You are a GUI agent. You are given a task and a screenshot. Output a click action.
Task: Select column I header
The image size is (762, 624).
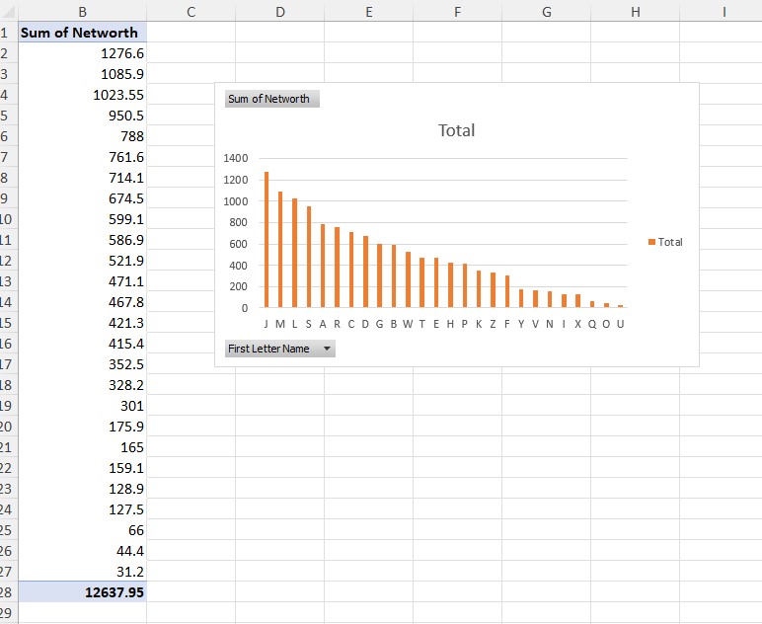pos(724,11)
